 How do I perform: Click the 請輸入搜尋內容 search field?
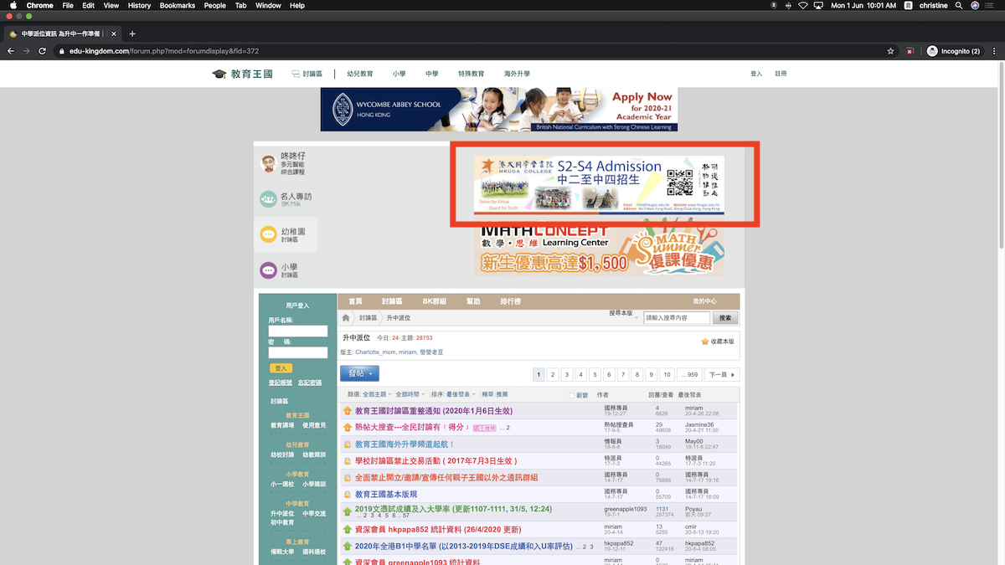click(677, 318)
